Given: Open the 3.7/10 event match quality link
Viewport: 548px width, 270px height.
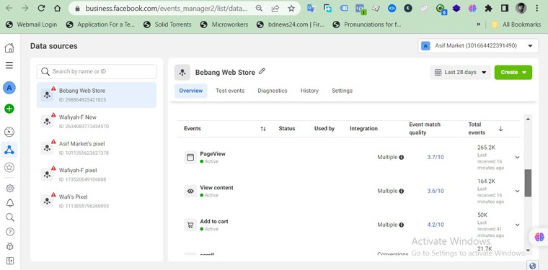Looking at the screenshot, I should pos(436,158).
